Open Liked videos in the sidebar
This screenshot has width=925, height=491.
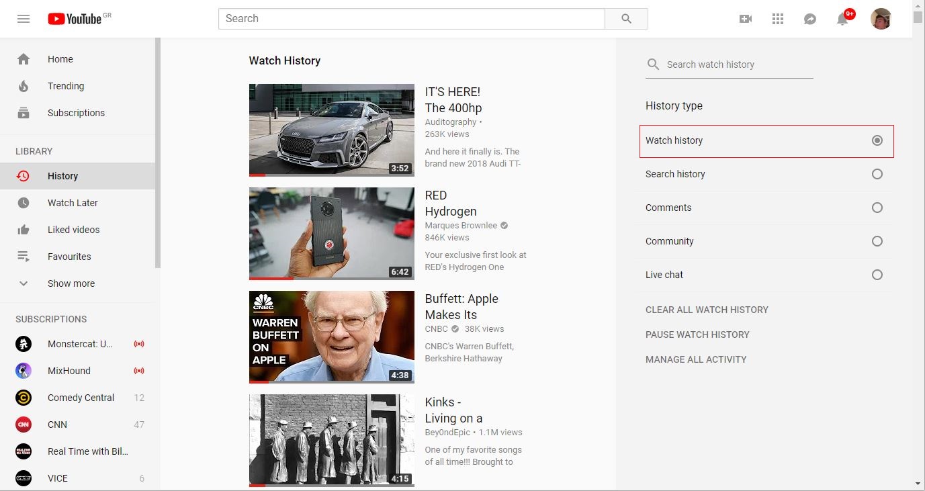tap(77, 230)
